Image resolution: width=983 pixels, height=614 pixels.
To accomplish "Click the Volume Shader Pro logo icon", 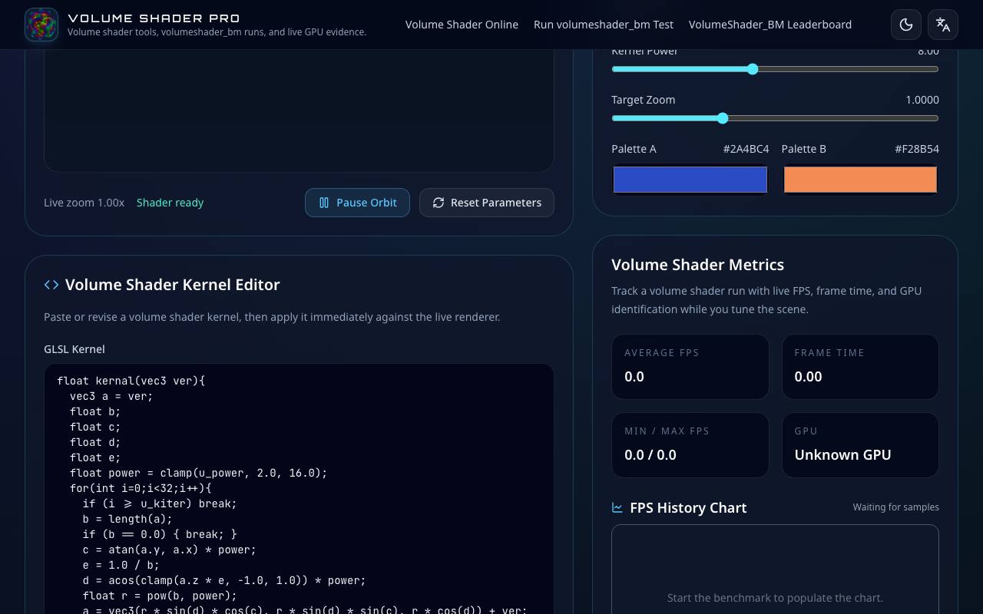I will 41,25.
